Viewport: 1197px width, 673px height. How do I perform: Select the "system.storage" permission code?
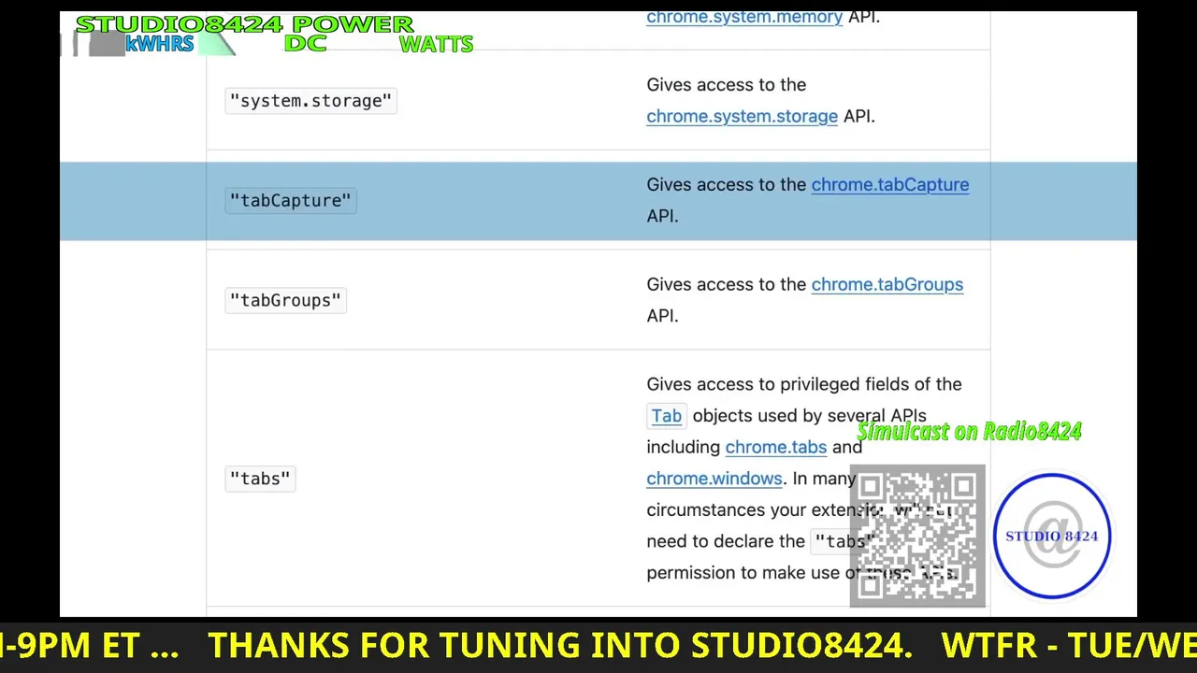(311, 101)
